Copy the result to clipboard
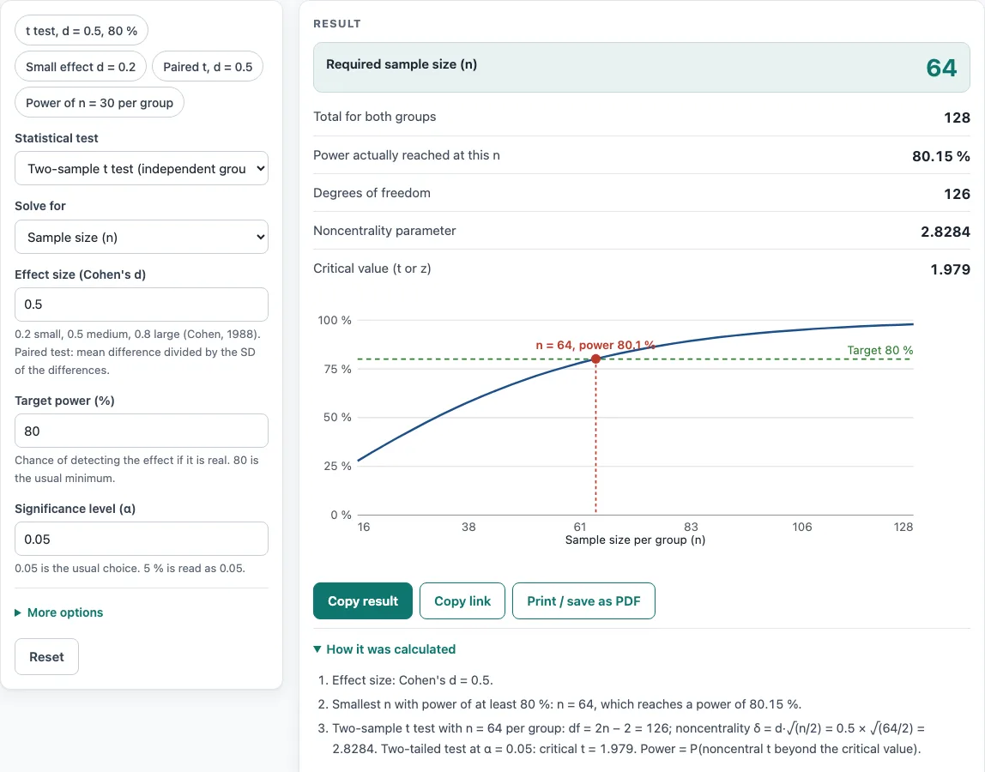 coord(363,601)
